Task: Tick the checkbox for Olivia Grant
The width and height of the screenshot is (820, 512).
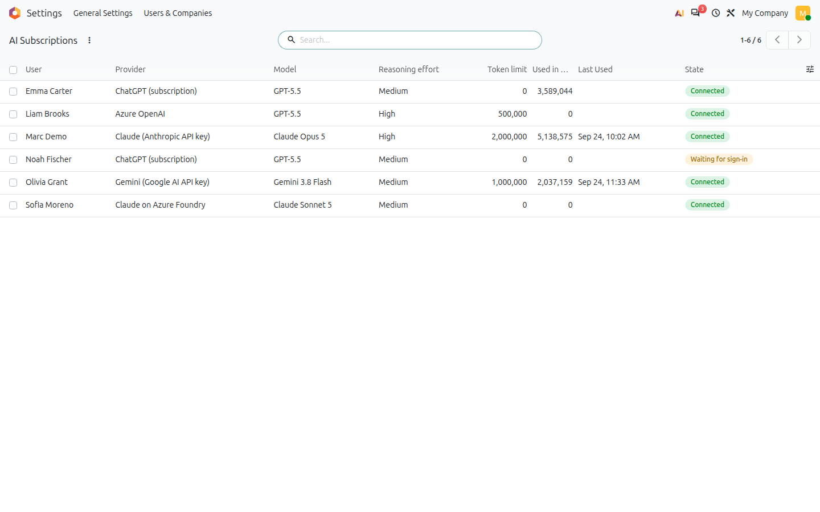Action: click(13, 183)
